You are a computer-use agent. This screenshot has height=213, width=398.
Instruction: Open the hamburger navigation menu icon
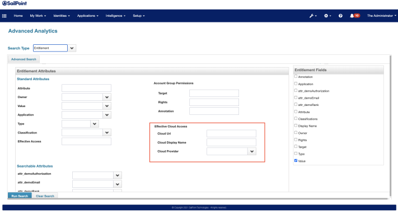(x=4, y=16)
